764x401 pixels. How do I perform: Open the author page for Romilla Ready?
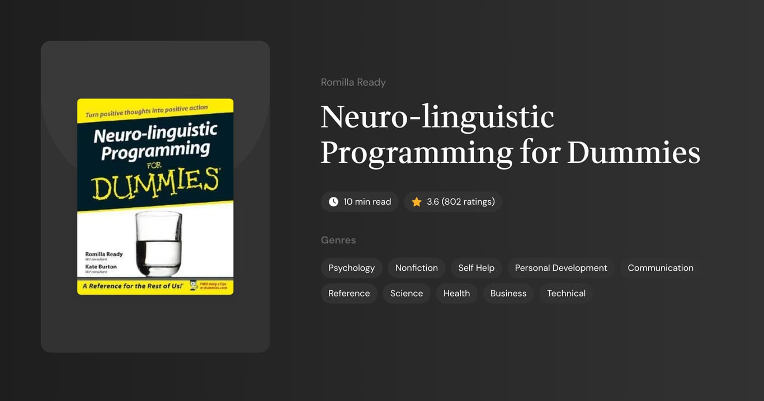point(353,82)
